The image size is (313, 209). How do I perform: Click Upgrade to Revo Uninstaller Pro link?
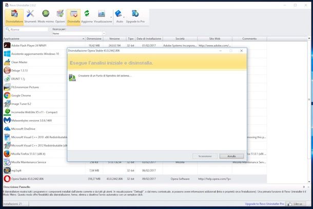pos(264,204)
